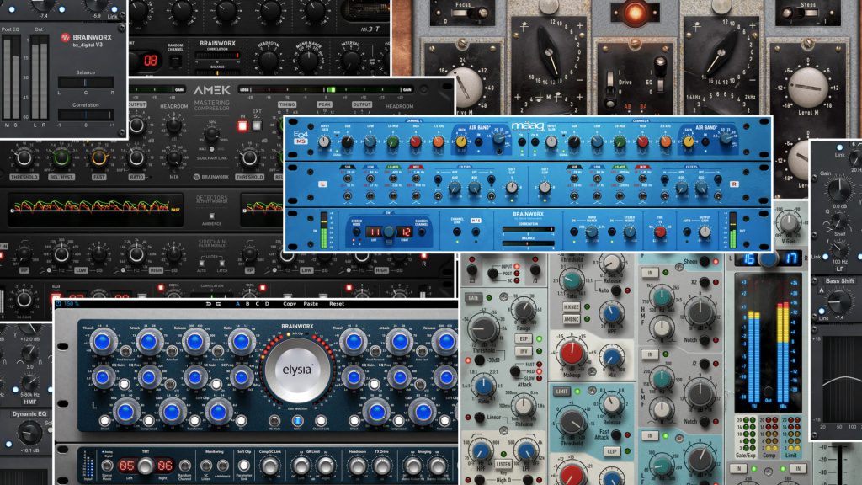
Task: Toggle Parameter Link under Soft Clip
Action: (243, 466)
